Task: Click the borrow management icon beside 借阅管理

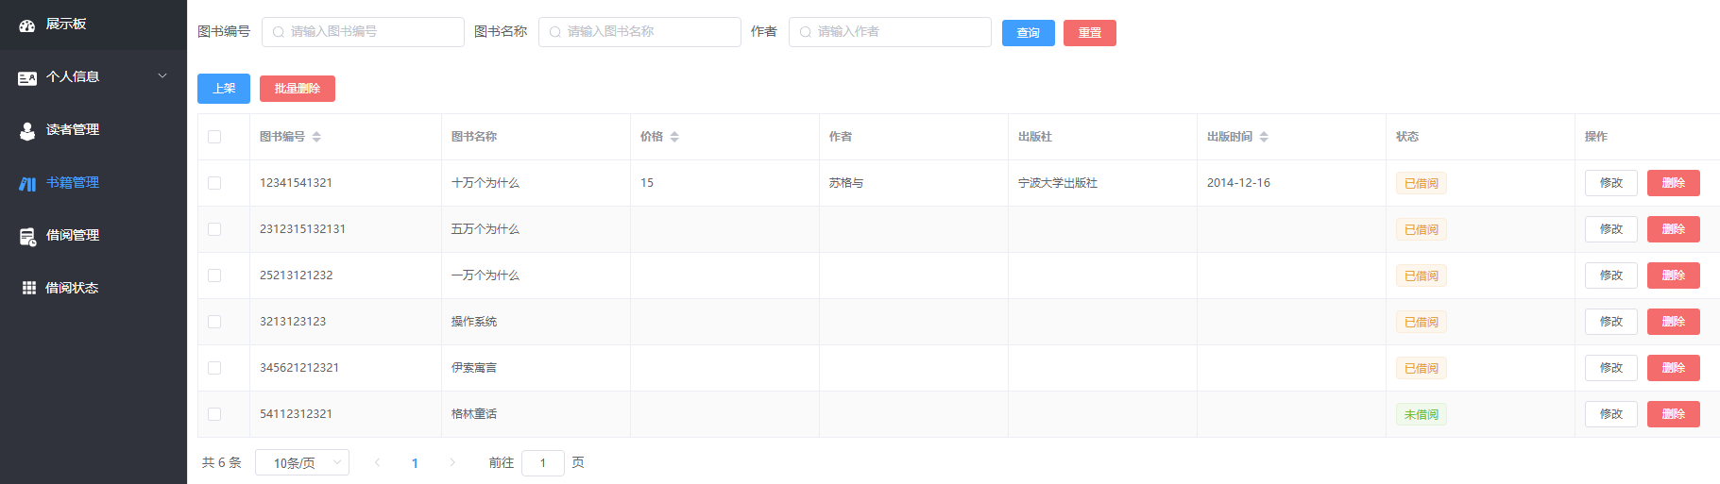Action: click(27, 237)
